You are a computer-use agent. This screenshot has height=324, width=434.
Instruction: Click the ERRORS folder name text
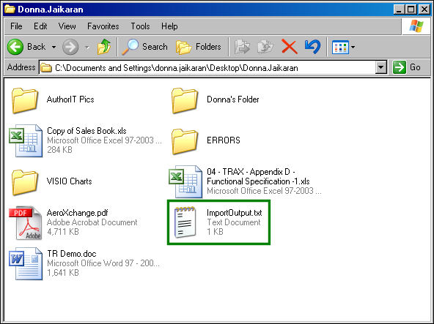(224, 140)
